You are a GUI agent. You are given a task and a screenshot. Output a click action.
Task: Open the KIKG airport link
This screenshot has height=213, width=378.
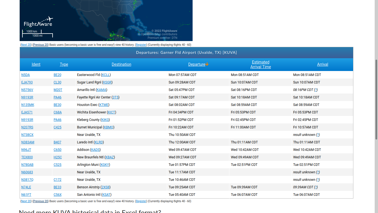(105, 120)
